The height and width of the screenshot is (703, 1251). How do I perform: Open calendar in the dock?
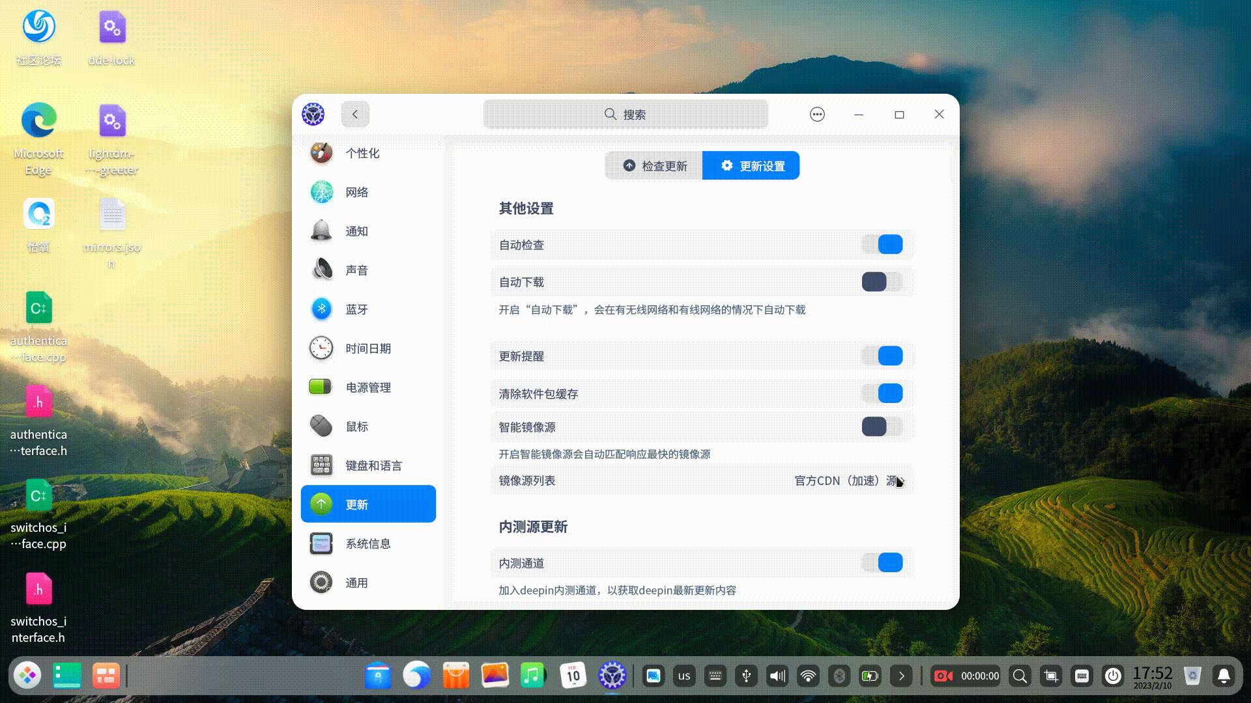573,676
